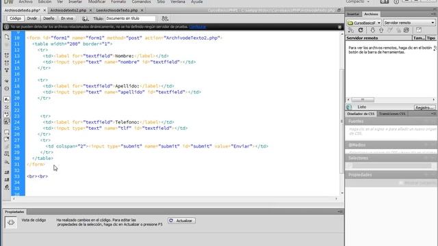Enable En vivo view
This screenshot has height=246, width=438.
67,18
